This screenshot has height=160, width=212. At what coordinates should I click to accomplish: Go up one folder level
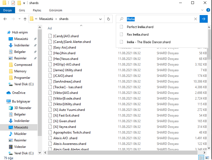click(25, 19)
